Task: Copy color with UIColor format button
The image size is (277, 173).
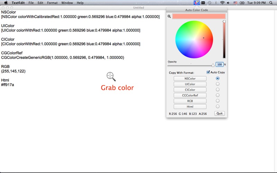Action: click(190, 84)
